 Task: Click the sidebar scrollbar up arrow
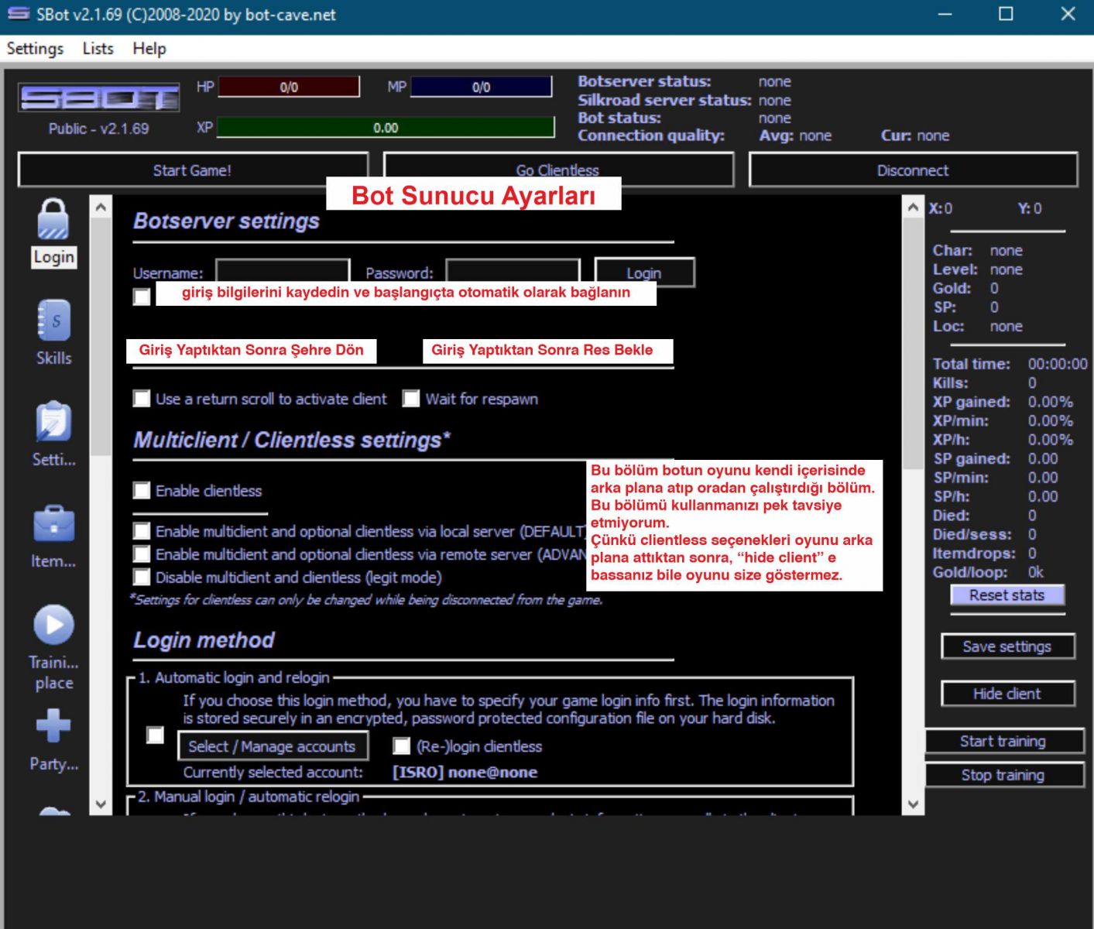coord(101,207)
